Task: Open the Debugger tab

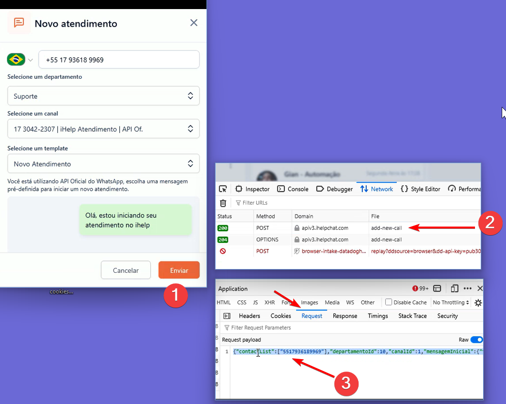Action: click(334, 189)
